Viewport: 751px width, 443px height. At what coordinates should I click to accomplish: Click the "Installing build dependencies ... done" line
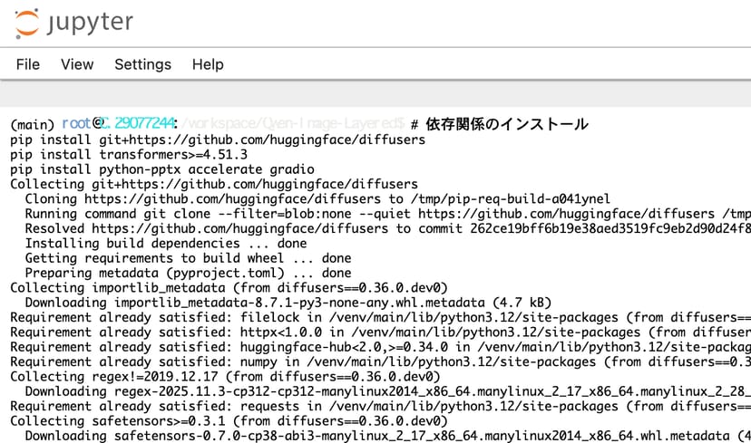point(166,244)
